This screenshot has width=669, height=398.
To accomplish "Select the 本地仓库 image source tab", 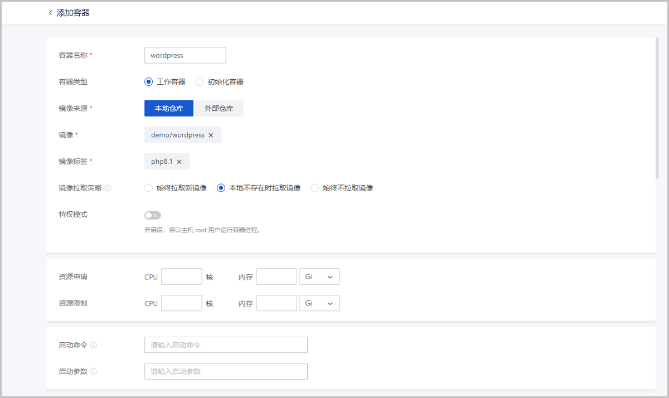I will click(168, 108).
